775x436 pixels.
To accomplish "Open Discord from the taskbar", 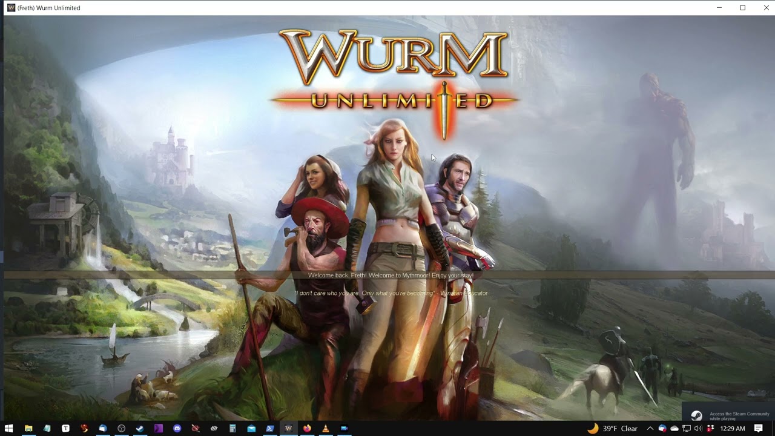I will (x=177, y=428).
